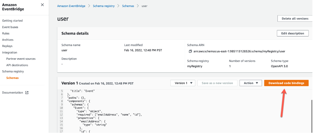Click Edit description button
Image resolution: width=313 pixels, height=133 pixels.
[x=292, y=34]
